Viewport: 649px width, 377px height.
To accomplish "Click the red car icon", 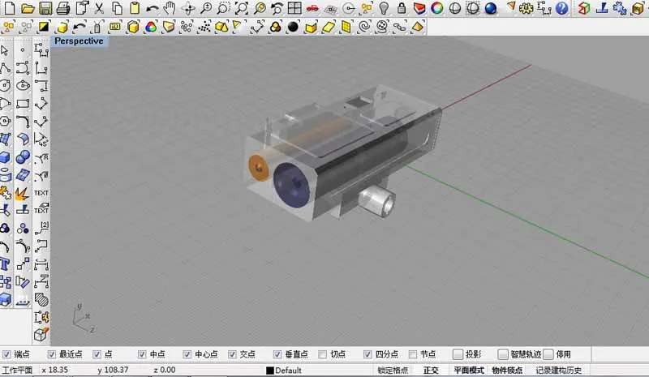I will (312, 8).
